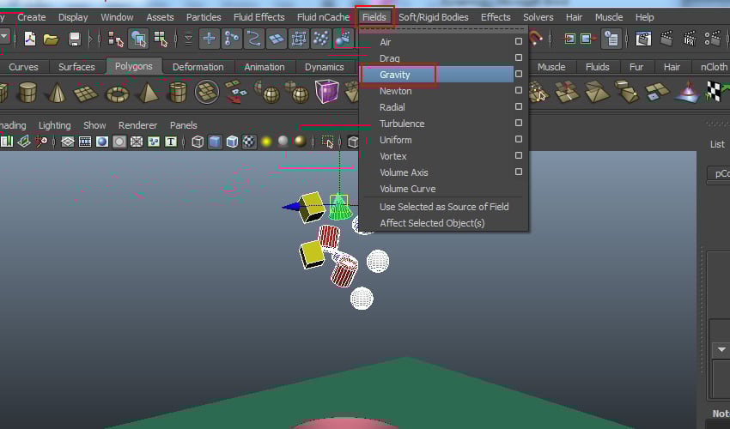This screenshot has width=730, height=429.
Task: Toggle the deformations selection mask icon
Action: pyautogui.click(x=298, y=39)
